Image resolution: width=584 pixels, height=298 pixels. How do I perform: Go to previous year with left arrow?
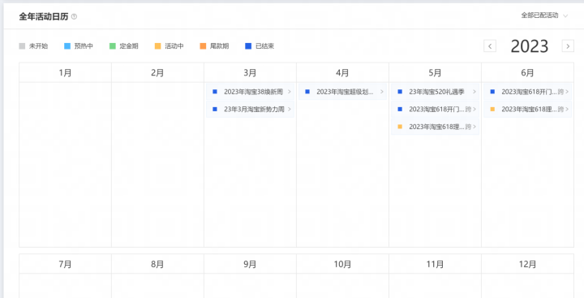tap(490, 46)
